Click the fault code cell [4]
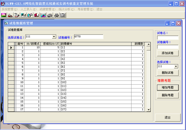 [96, 59]
